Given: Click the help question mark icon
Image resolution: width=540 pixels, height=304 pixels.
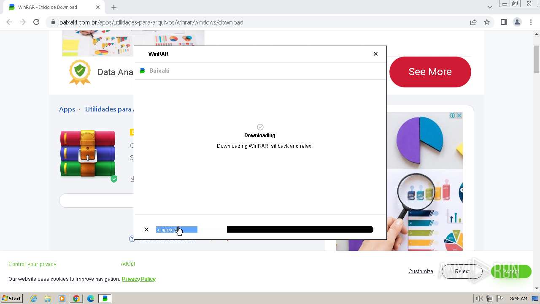Looking at the screenshot, I should point(132,239).
